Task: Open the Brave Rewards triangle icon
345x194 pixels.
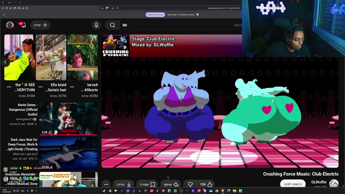Action: pyautogui.click(x=102, y=8)
